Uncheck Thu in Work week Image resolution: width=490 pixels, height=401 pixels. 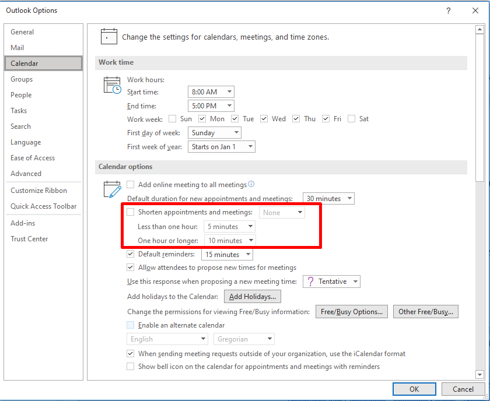coord(296,119)
